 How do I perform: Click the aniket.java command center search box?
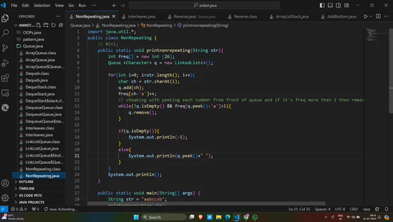205,5
